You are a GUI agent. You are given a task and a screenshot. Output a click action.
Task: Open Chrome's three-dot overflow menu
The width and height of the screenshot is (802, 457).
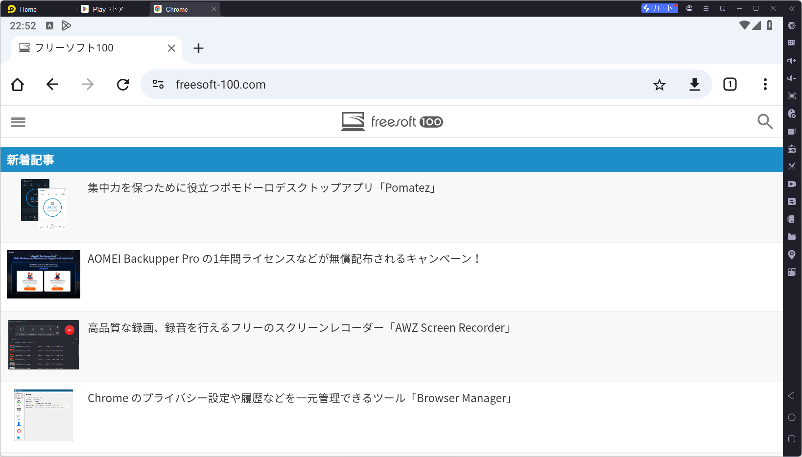(765, 84)
